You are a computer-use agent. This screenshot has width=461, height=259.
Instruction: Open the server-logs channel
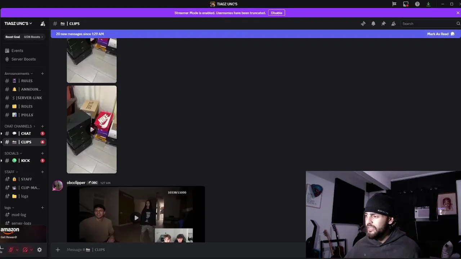pyautogui.click(x=24, y=223)
